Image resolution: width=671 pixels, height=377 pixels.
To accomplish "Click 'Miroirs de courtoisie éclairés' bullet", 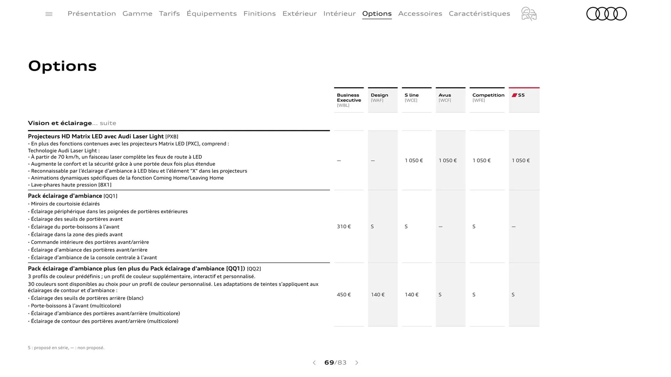I will [64, 204].
